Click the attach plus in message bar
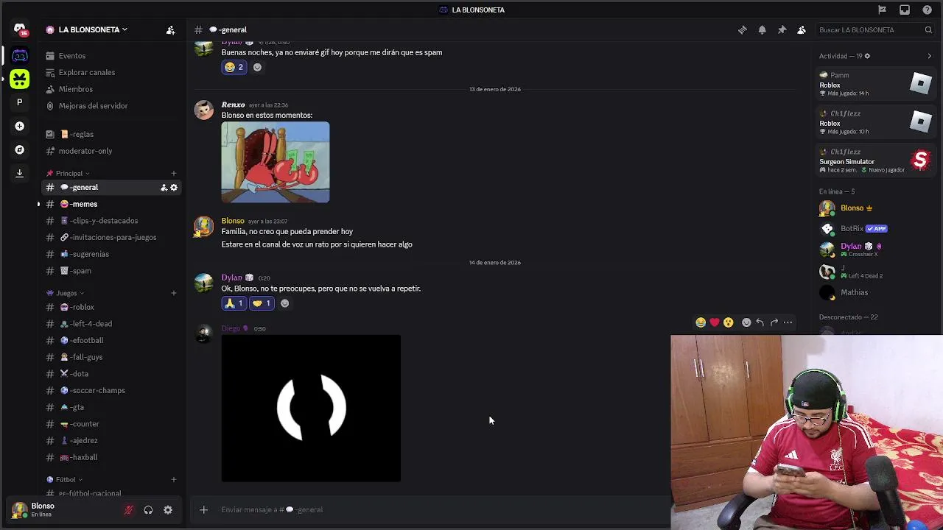Image resolution: width=943 pixels, height=530 pixels. [204, 509]
